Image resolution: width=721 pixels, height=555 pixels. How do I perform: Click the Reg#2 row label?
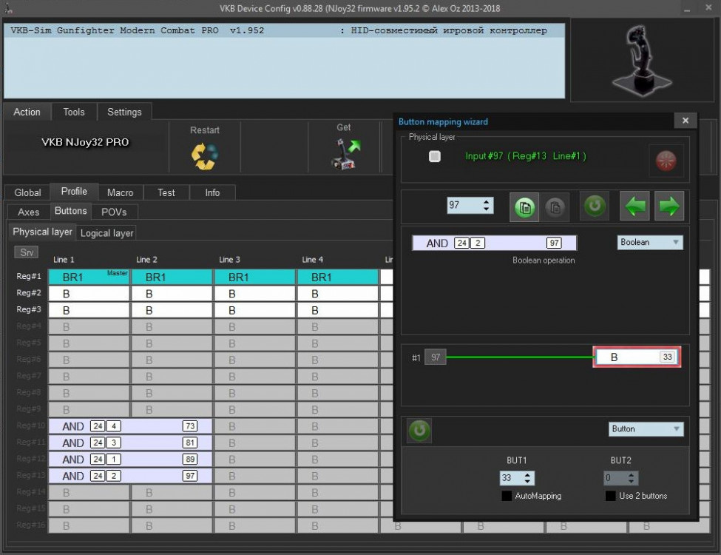click(x=29, y=293)
